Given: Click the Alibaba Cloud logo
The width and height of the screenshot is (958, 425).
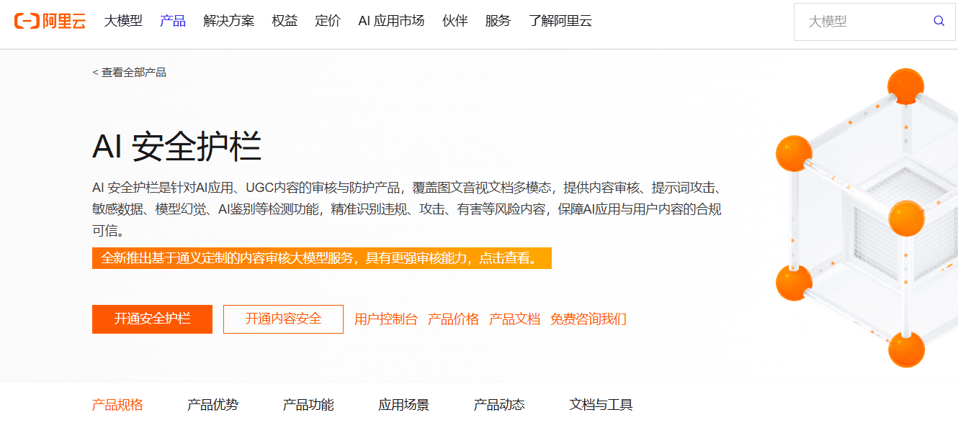Looking at the screenshot, I should tap(50, 21).
